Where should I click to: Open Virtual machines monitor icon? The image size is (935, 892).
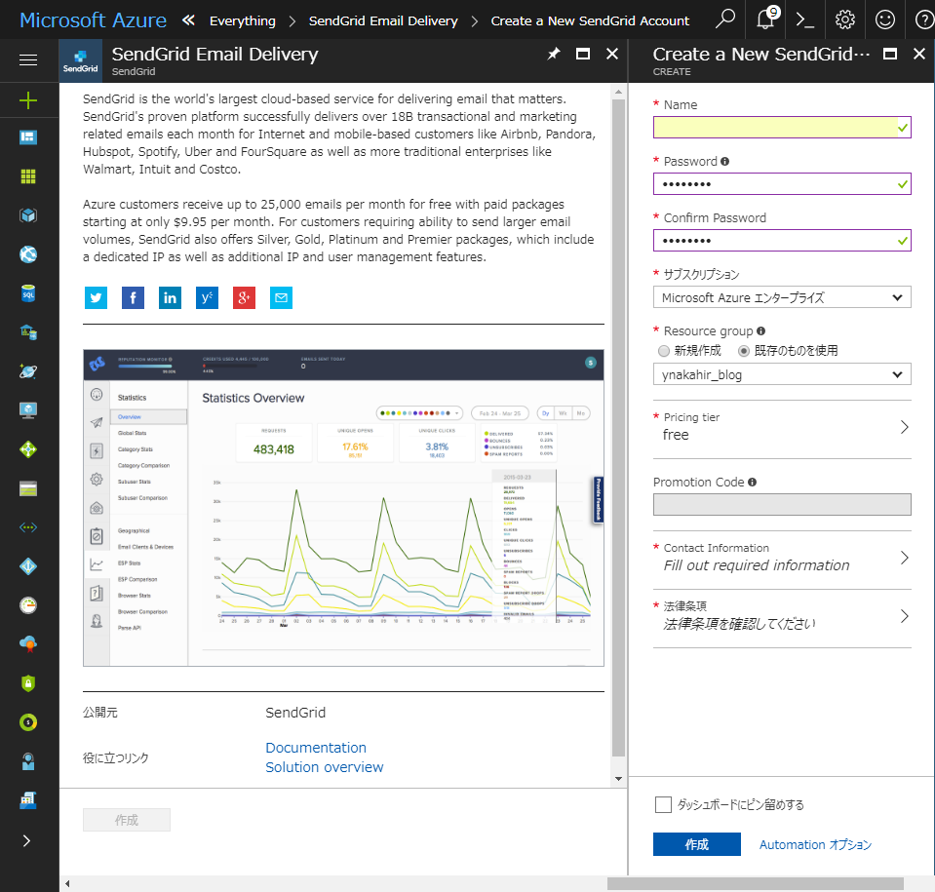pos(28,410)
